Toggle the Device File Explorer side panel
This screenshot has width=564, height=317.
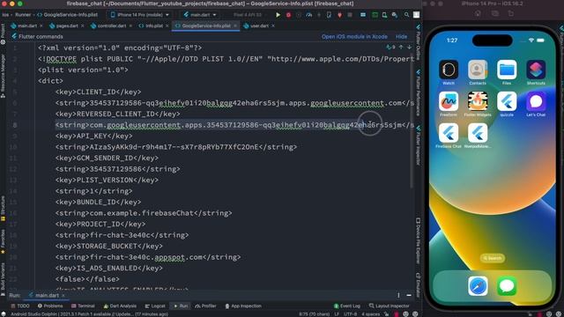418,240
